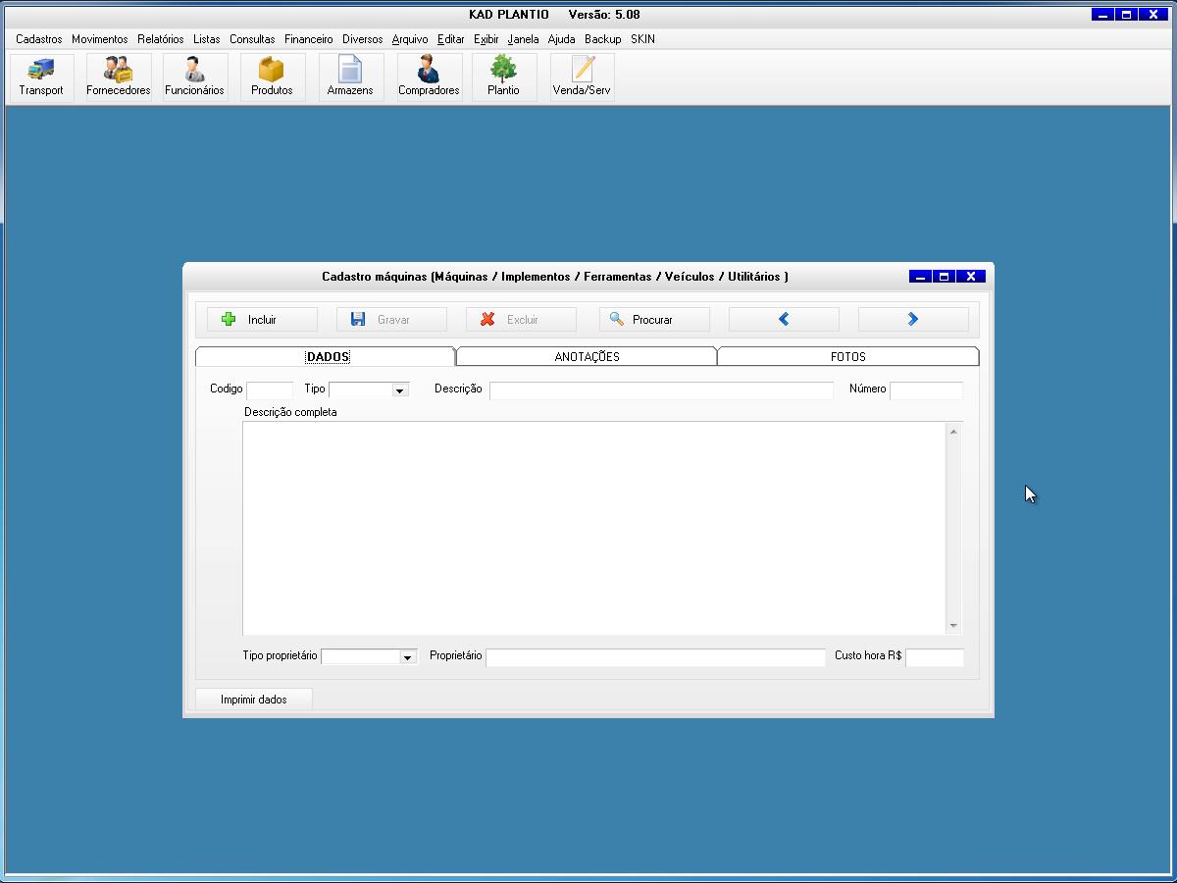Open the Consultas menu
This screenshot has height=883, width=1177.
click(252, 39)
